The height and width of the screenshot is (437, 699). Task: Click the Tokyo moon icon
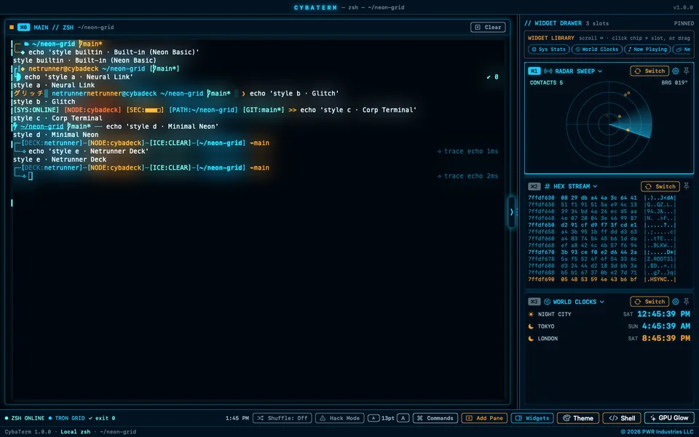[x=531, y=326]
